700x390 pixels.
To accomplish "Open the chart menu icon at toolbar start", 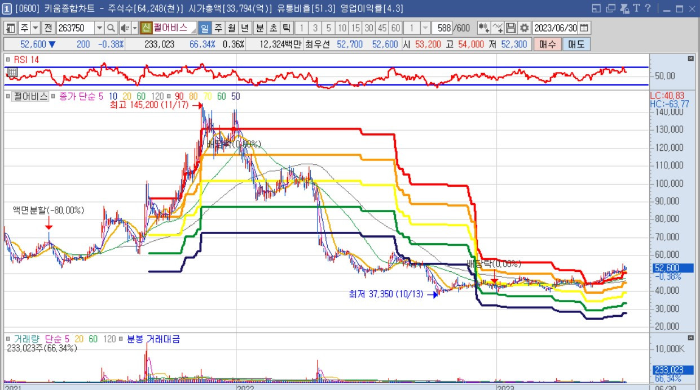I will (x=11, y=28).
